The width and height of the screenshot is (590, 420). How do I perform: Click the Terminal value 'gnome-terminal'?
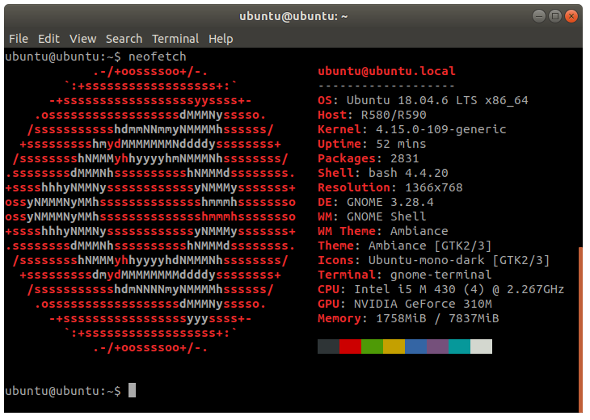(441, 275)
